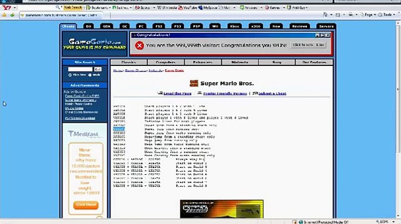Select the Web search radio button
Viewport: 401px width, 224px height.
coord(90,75)
